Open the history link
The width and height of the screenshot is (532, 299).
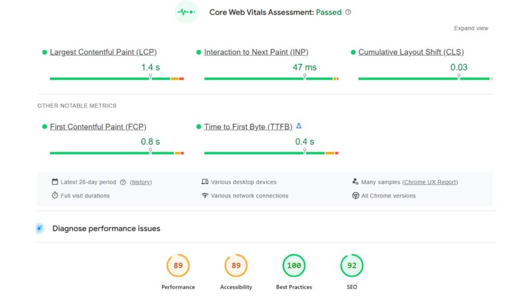point(140,182)
